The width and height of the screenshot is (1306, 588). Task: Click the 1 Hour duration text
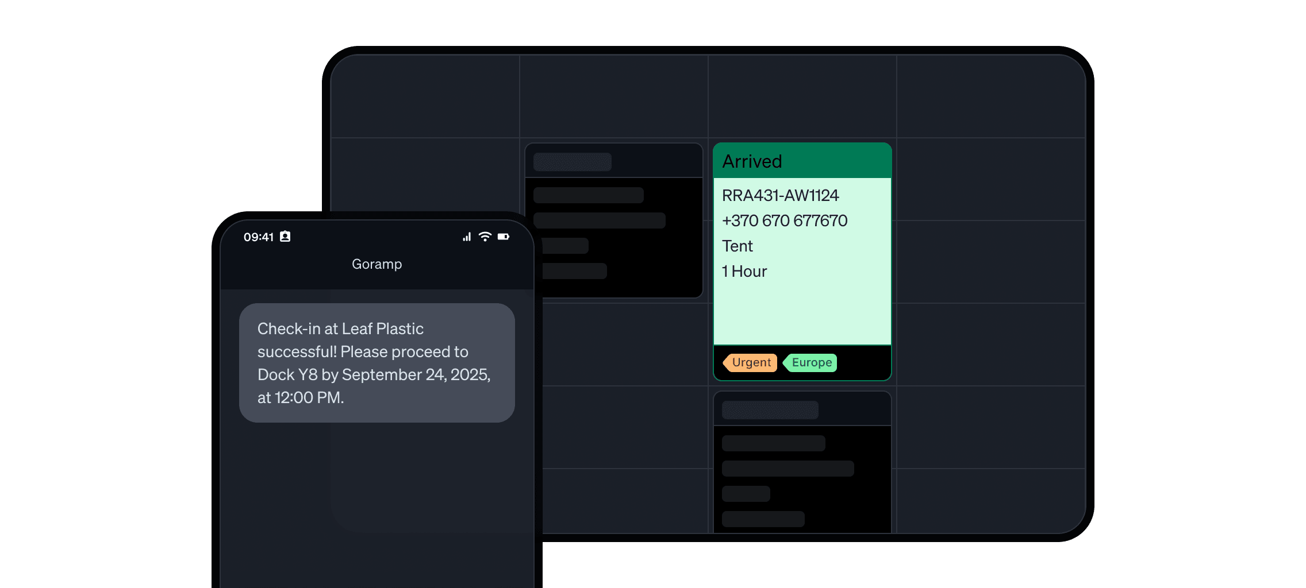744,272
